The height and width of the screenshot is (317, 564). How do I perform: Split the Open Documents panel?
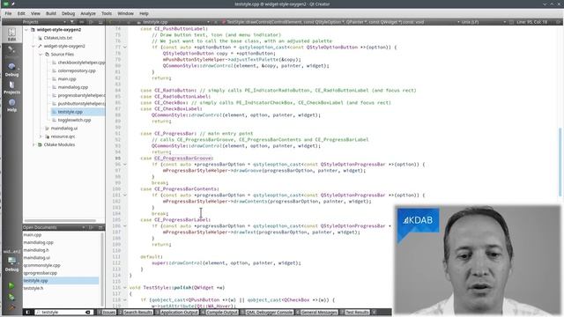tap(91, 227)
